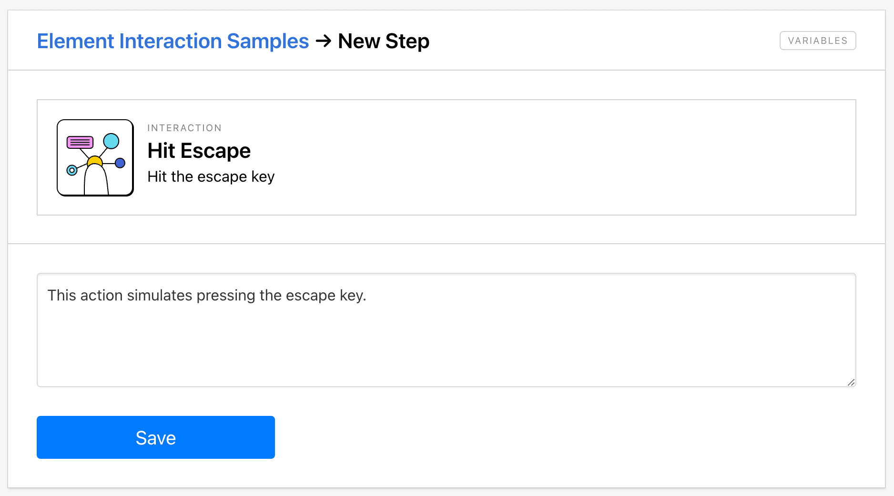Click the word 'Escape' in the title
Viewport: 894px width, 496px height.
point(215,151)
